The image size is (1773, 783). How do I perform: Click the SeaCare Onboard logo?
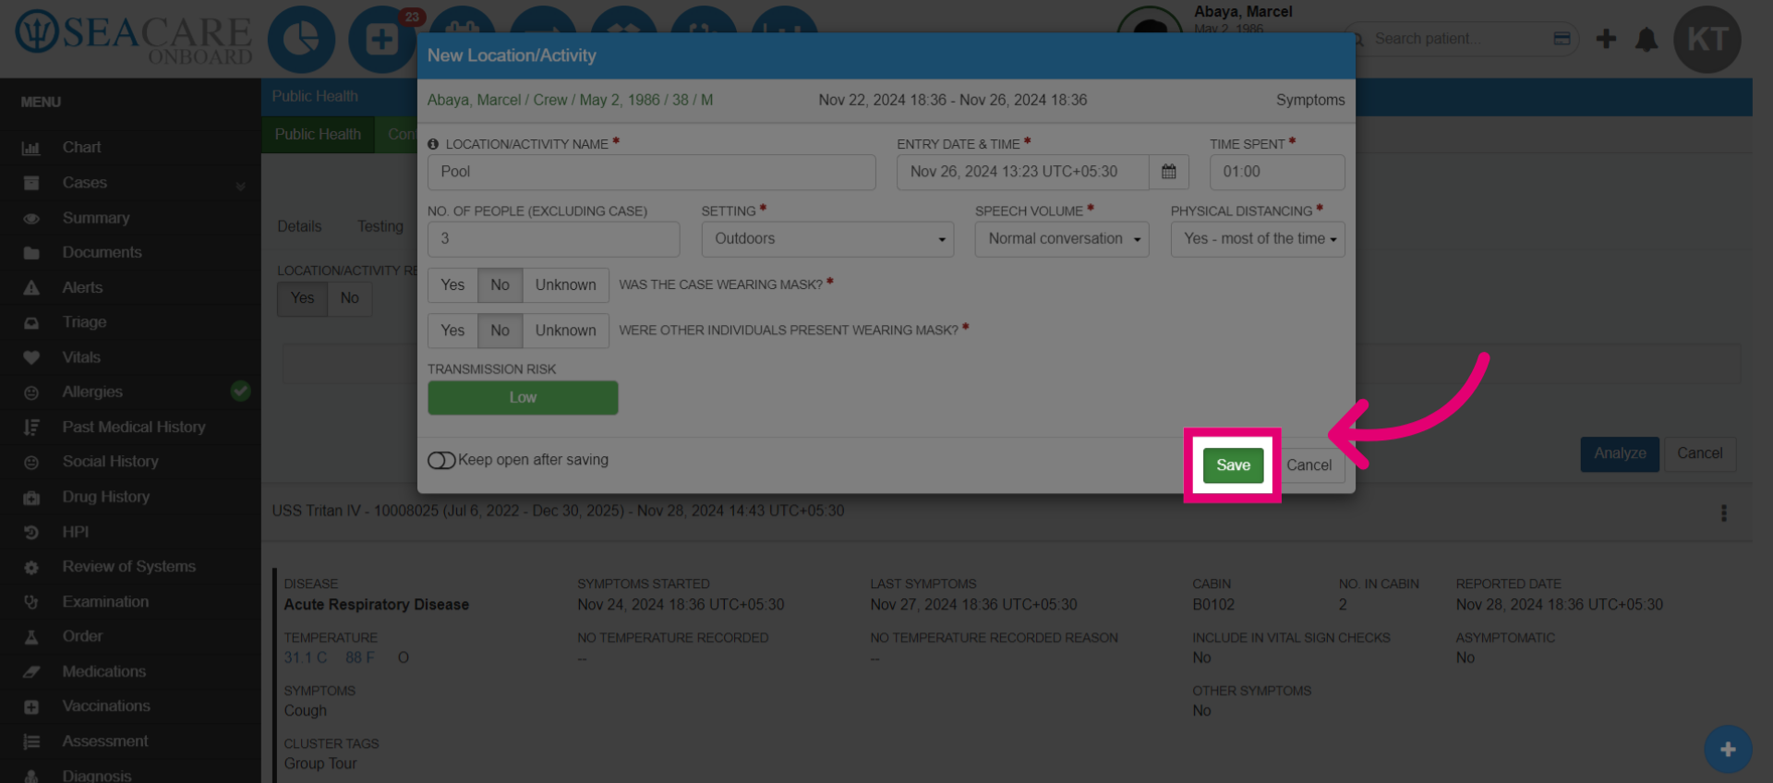pyautogui.click(x=134, y=39)
